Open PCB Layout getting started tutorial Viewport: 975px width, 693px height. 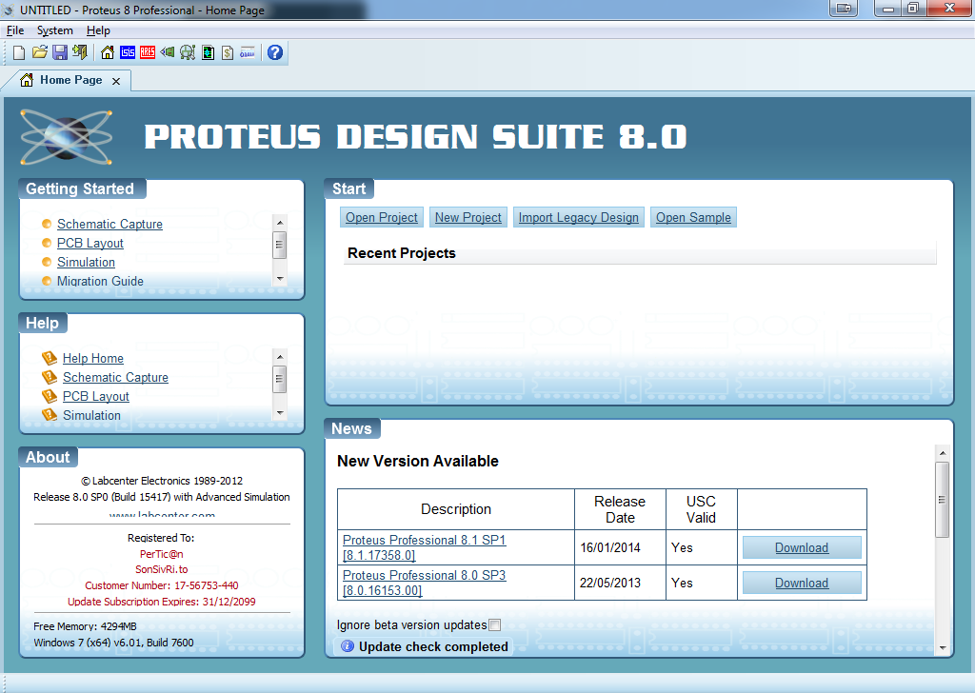coord(90,243)
